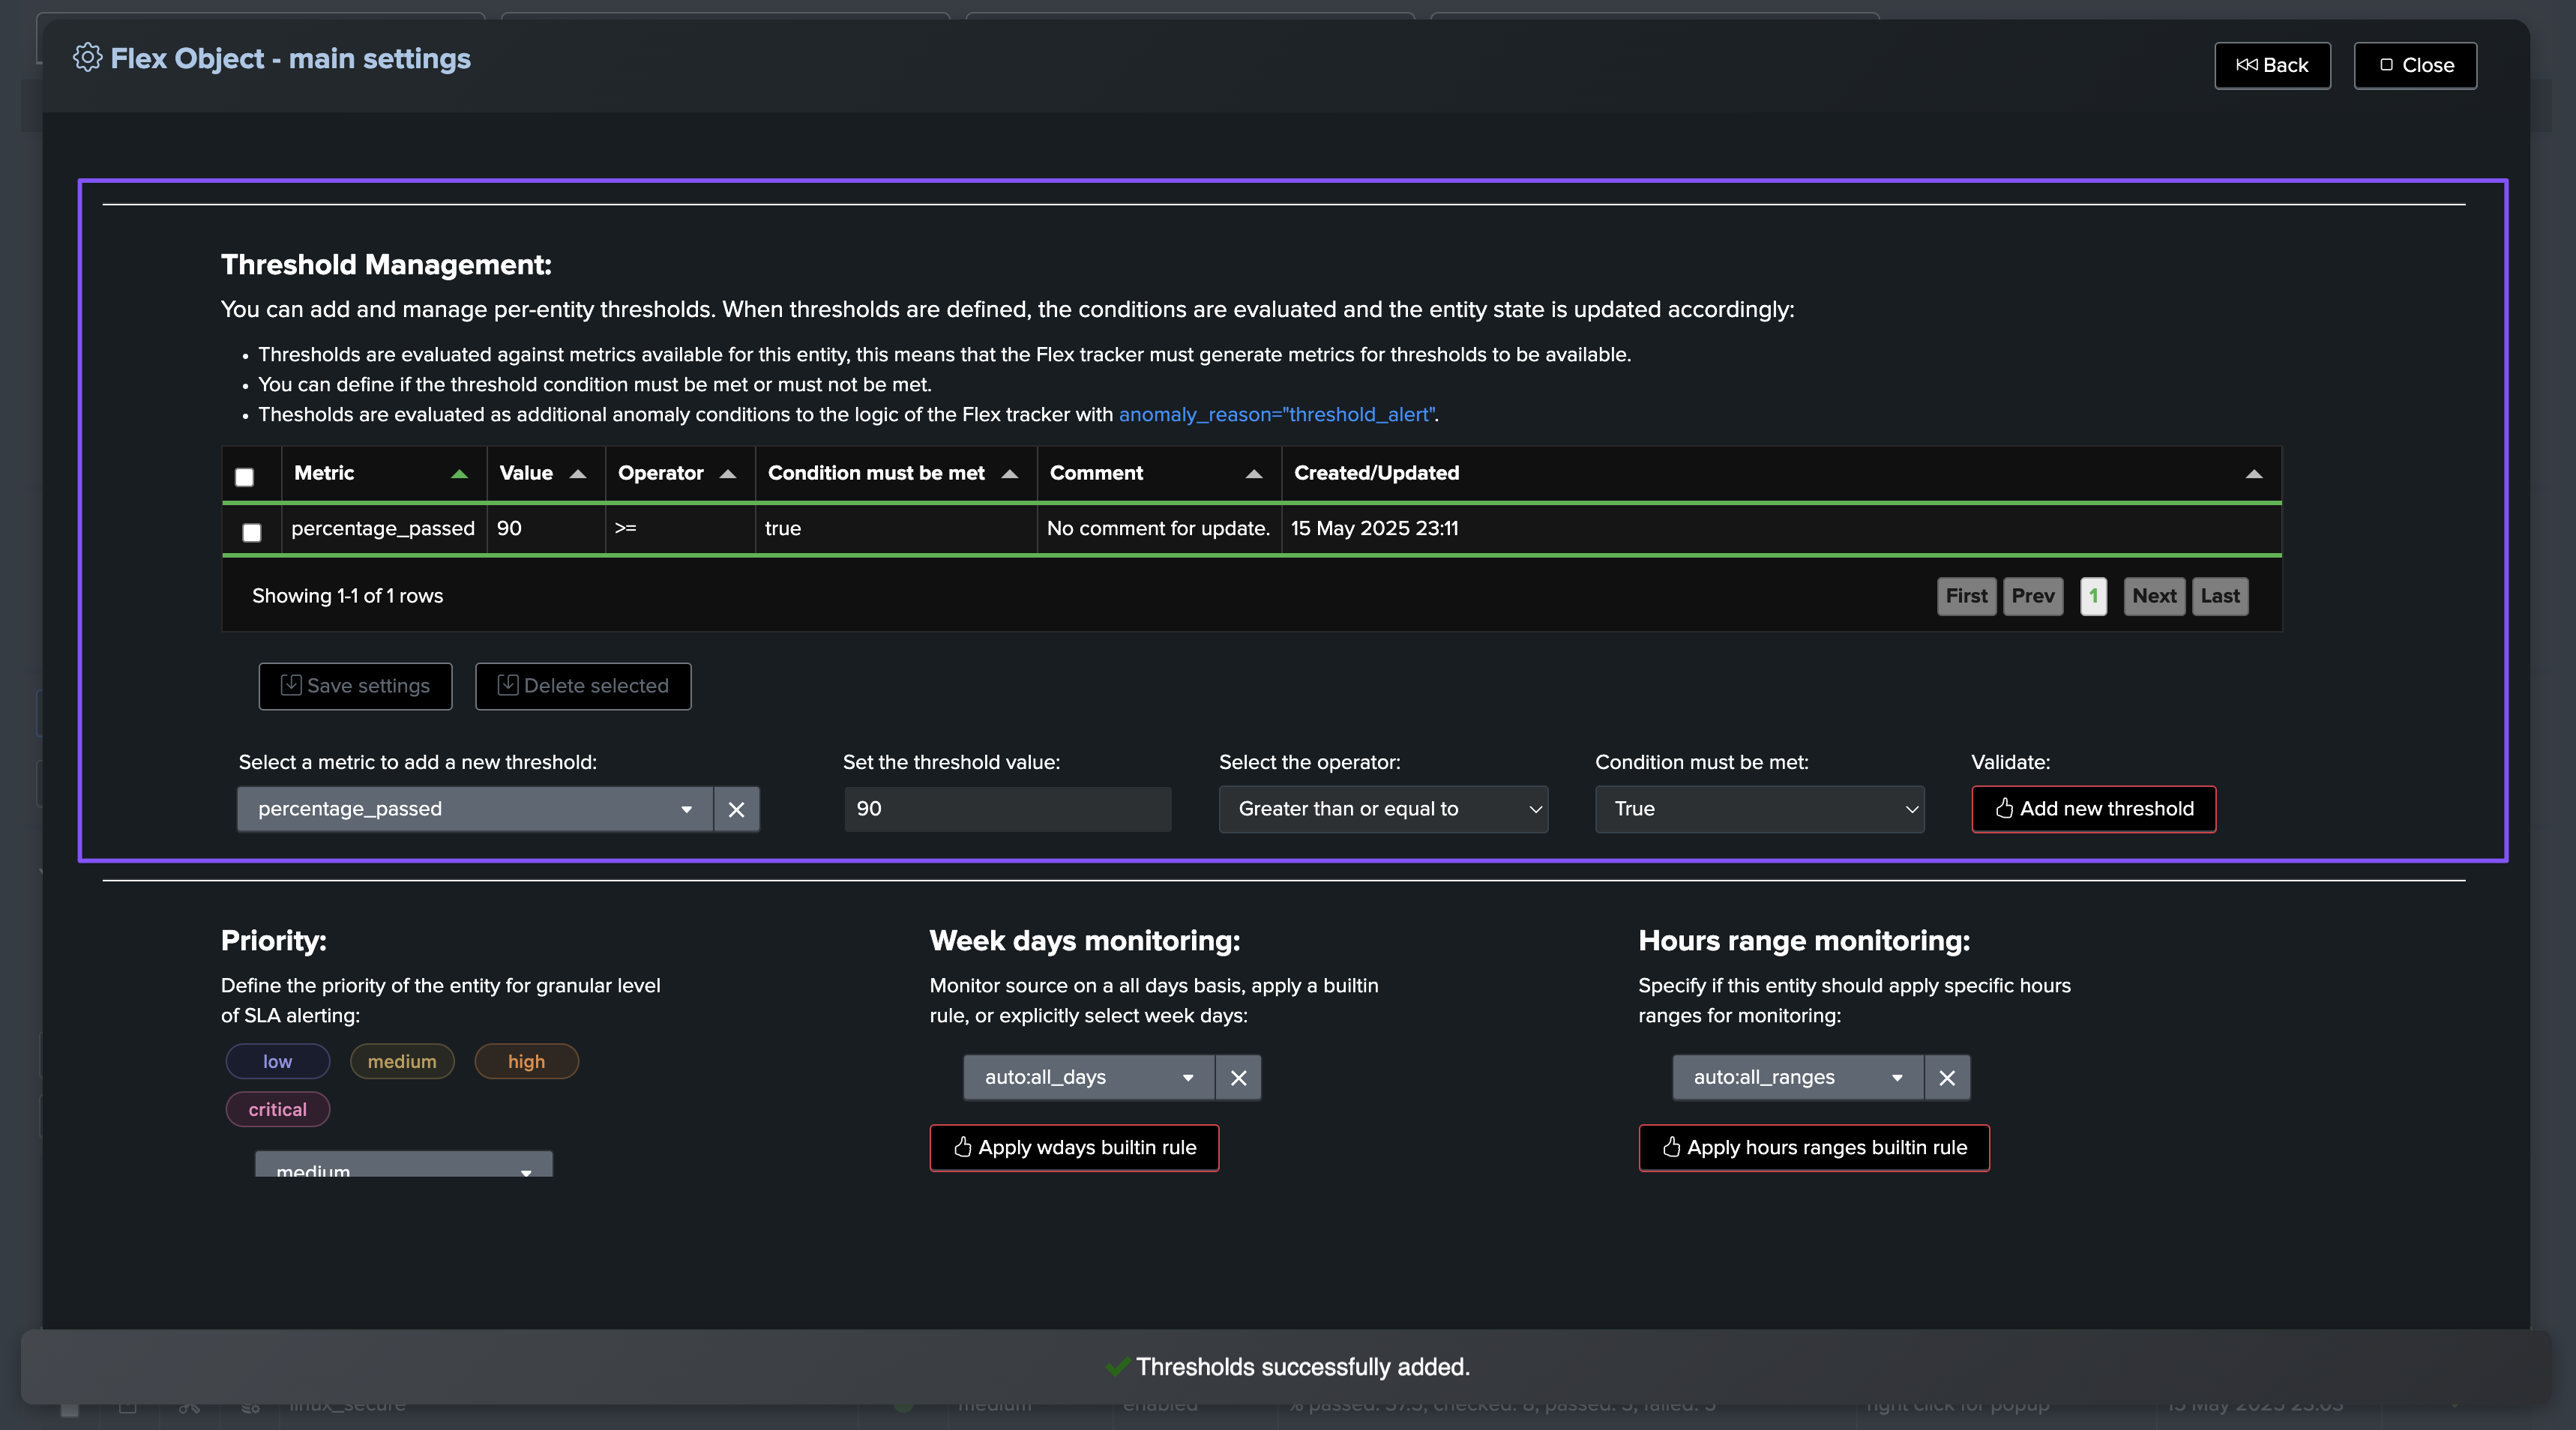Image resolution: width=2576 pixels, height=1430 pixels.
Task: Sort table by Created/Updated column arrow
Action: pyautogui.click(x=2253, y=474)
